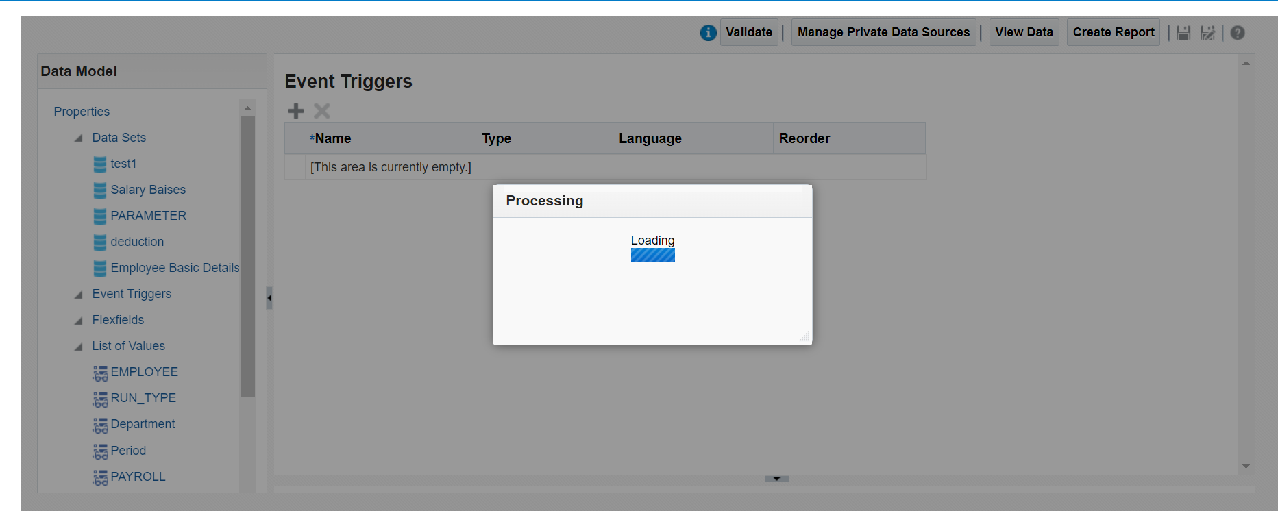The image size is (1278, 511).
Task: Click the PAYROLL list of values icon
Action: 101,477
